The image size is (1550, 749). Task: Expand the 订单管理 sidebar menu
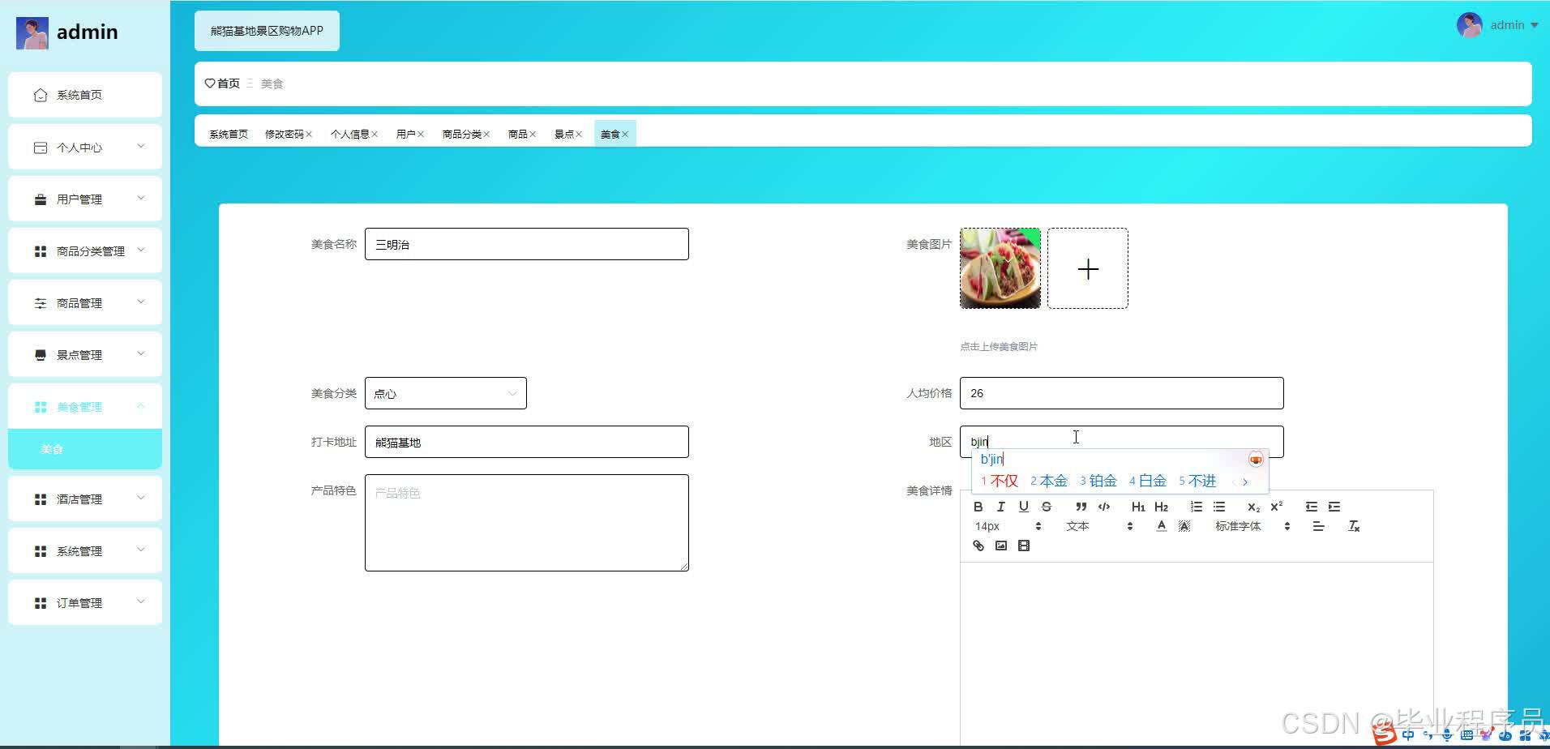[x=85, y=602]
